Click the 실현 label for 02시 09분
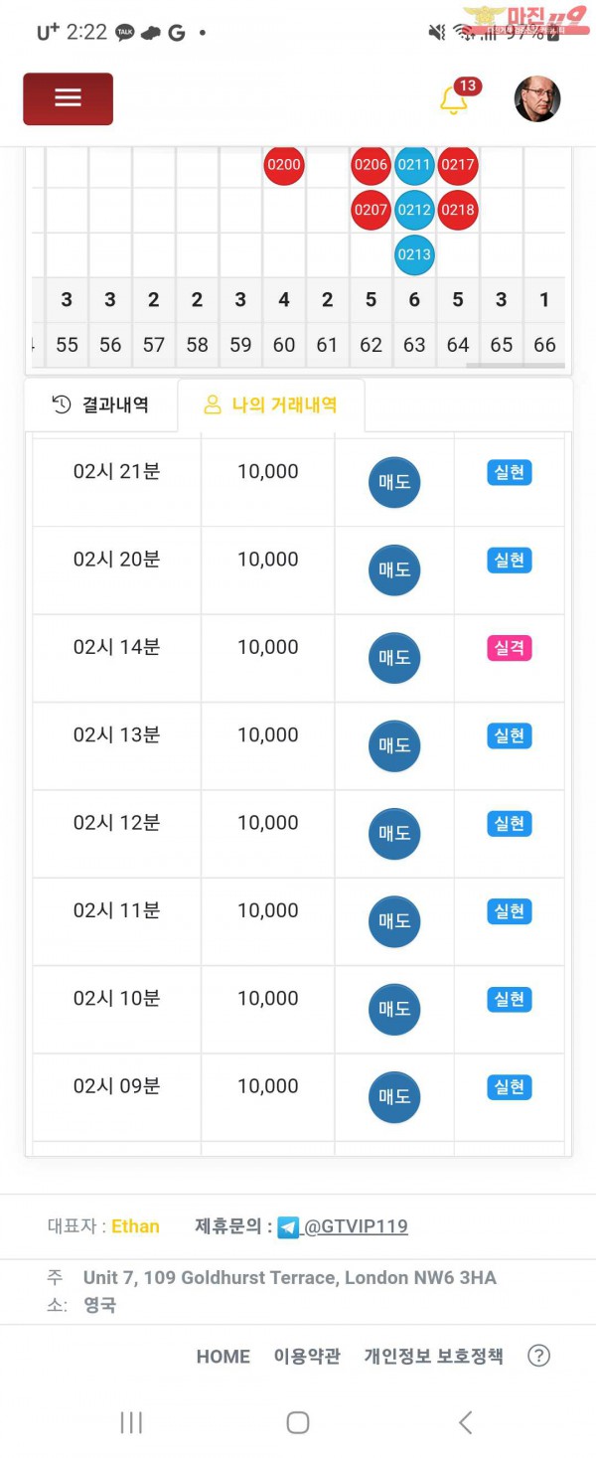 click(510, 1087)
